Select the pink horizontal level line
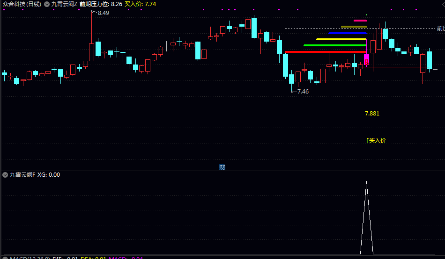This screenshot has width=445, height=259. pyautogui.click(x=360, y=21)
